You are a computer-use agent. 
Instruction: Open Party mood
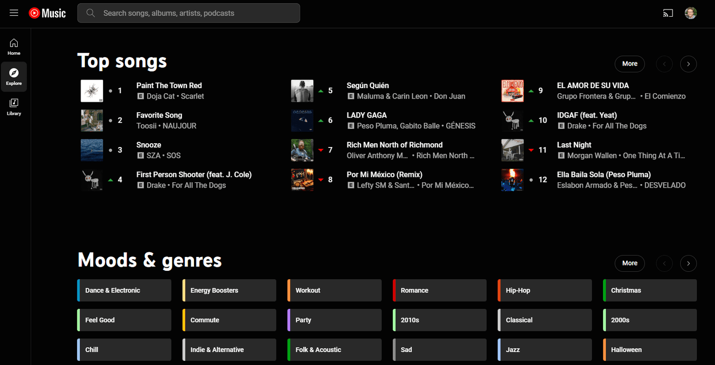[335, 320]
